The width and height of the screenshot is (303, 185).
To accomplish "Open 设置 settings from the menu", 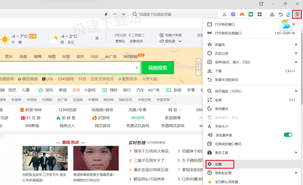I will point(252,164).
